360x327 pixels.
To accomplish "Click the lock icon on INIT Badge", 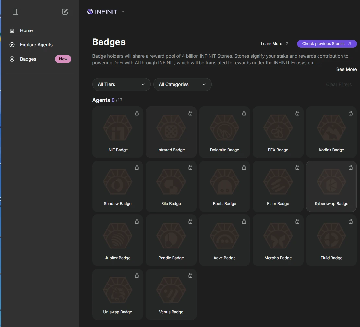I will (x=137, y=113).
